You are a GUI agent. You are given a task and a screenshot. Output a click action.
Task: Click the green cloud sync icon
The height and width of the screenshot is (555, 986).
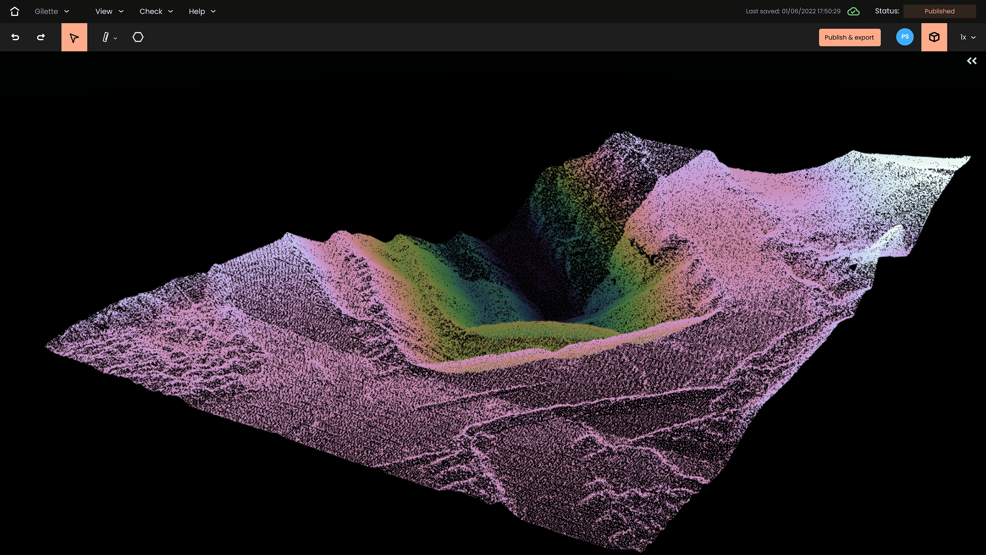click(854, 11)
